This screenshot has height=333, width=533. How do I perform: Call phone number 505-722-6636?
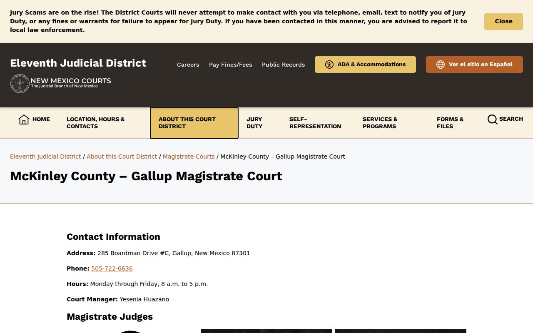112,268
